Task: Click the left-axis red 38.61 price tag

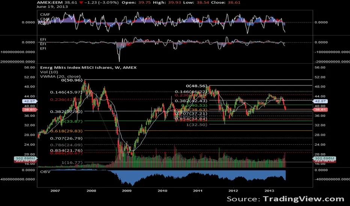Action: [x=30, y=110]
